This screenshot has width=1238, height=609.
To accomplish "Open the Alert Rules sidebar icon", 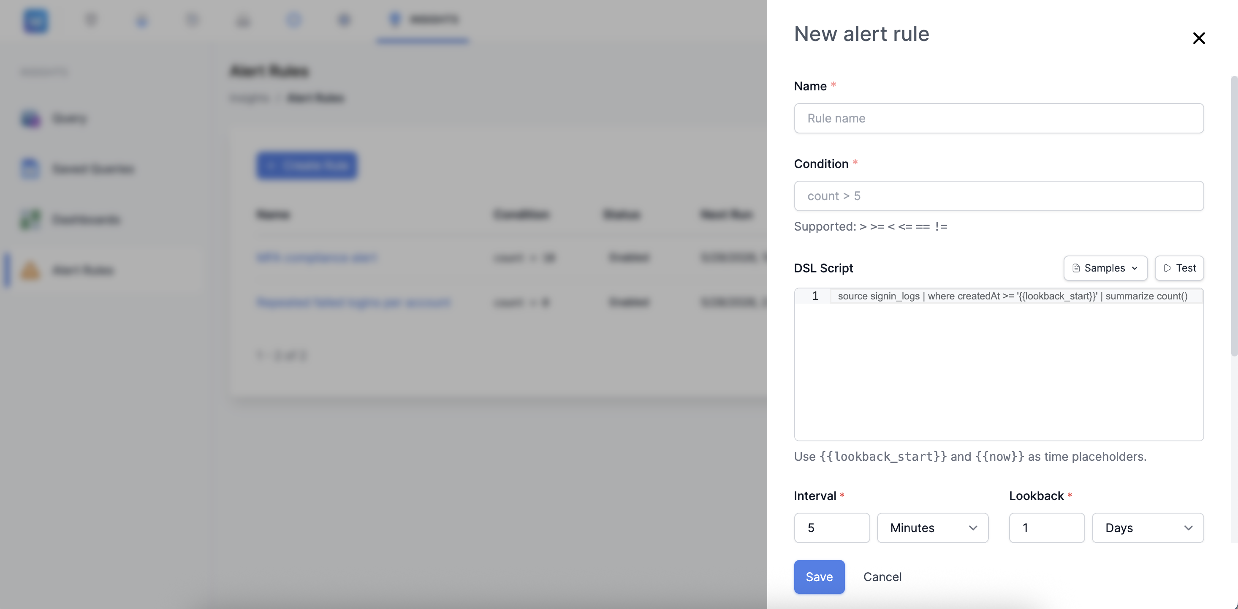I will (x=30, y=270).
